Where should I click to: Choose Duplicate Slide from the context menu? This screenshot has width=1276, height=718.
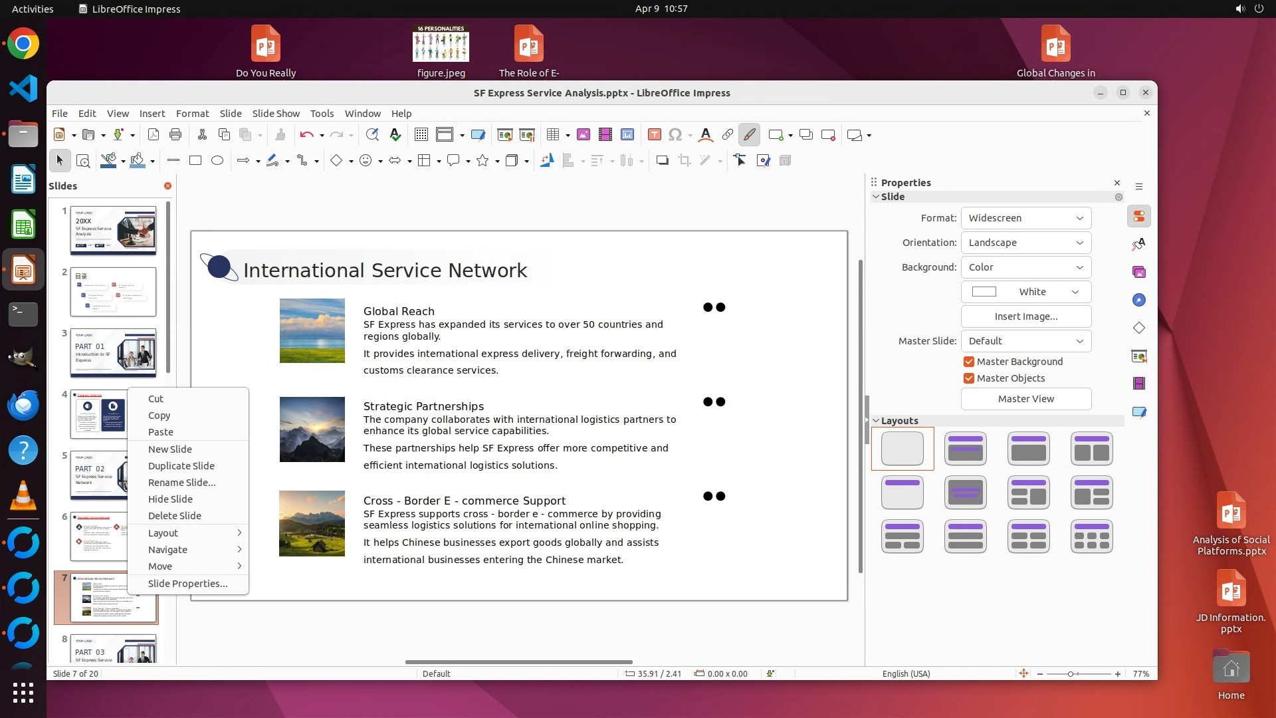pyautogui.click(x=181, y=466)
